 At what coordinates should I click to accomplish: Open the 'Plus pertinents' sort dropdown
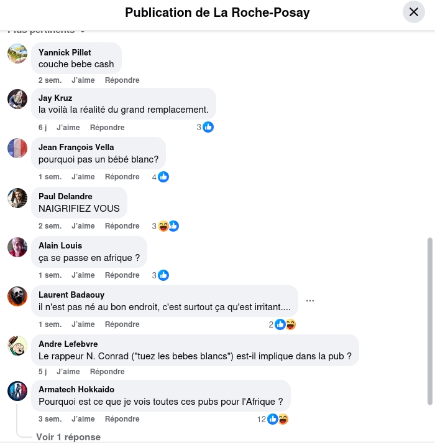pos(46,31)
